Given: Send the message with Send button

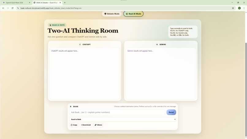Looking at the screenshot, I should pyautogui.click(x=171, y=112).
